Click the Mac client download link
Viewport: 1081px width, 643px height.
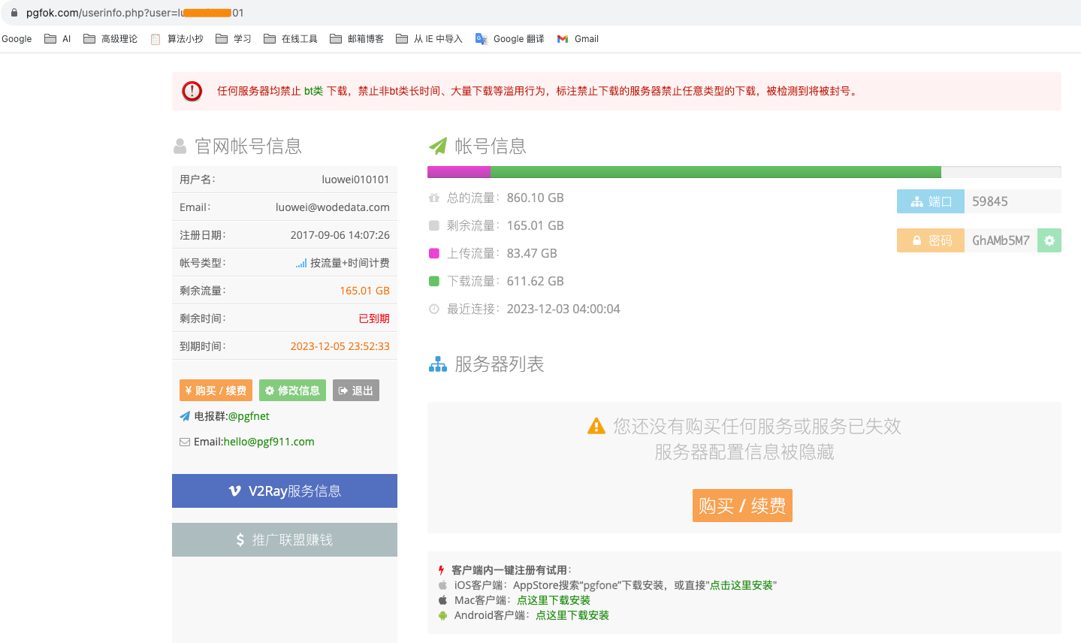(x=553, y=600)
